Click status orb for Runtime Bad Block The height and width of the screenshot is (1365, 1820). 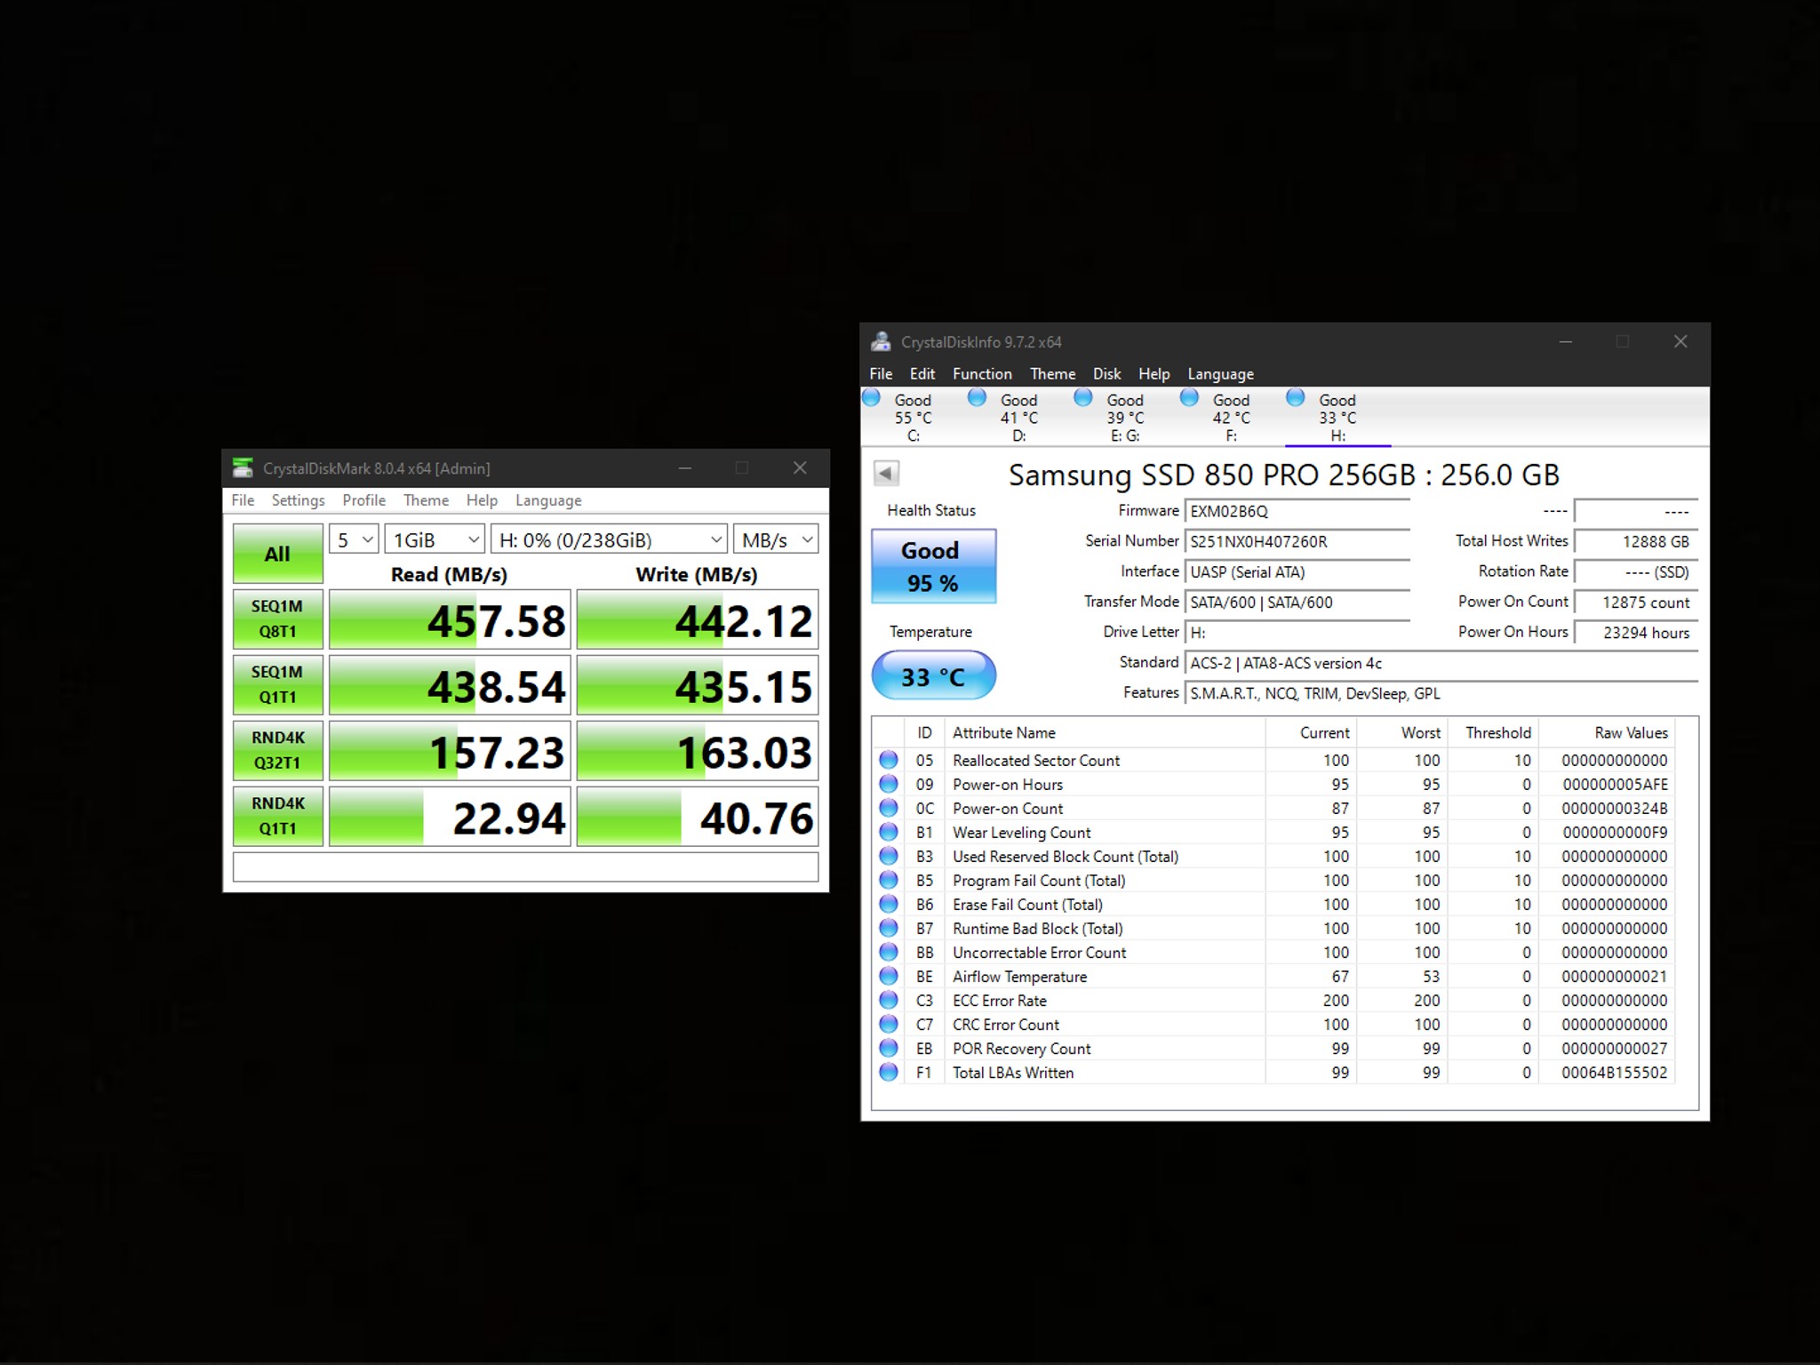pos(888,928)
